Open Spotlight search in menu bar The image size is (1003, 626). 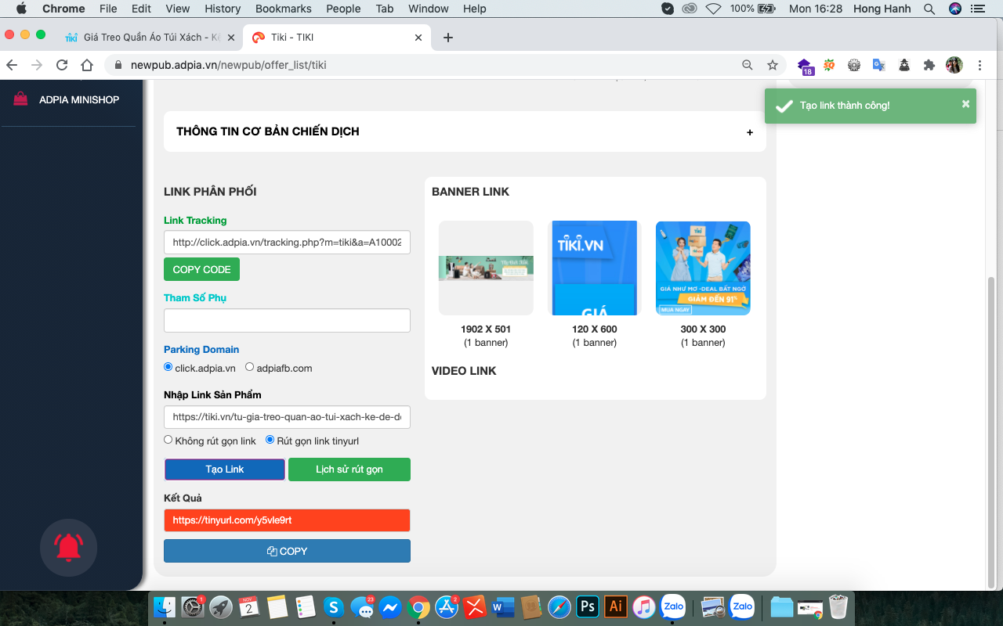click(x=929, y=9)
